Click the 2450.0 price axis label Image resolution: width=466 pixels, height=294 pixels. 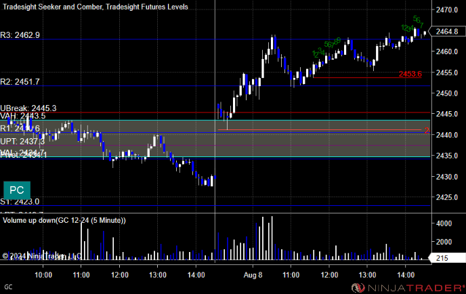click(x=446, y=93)
